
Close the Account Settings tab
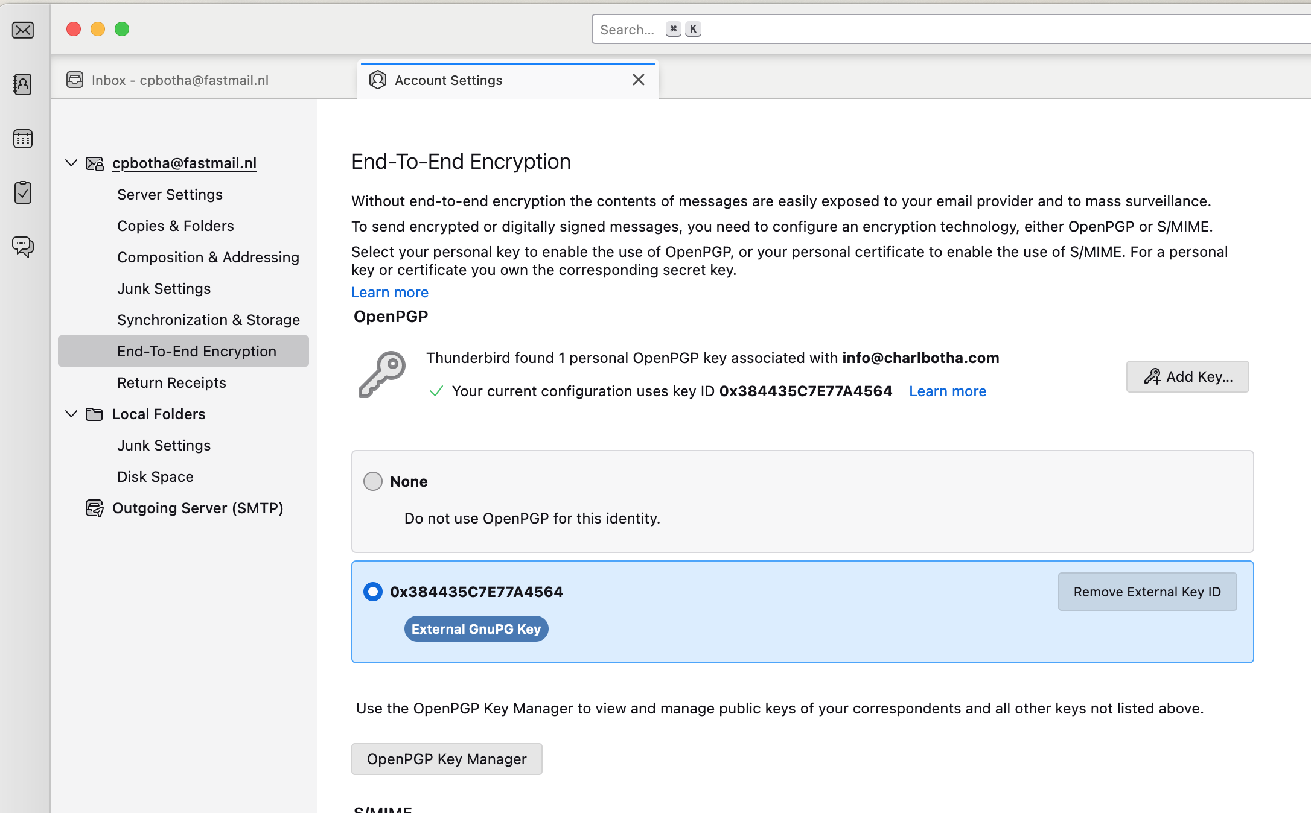pyautogui.click(x=639, y=80)
